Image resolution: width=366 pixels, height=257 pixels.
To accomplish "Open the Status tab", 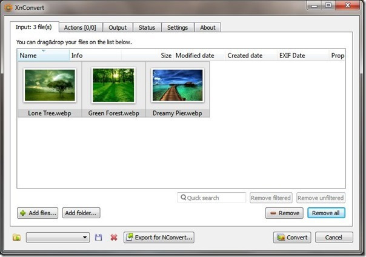I will tap(147, 27).
